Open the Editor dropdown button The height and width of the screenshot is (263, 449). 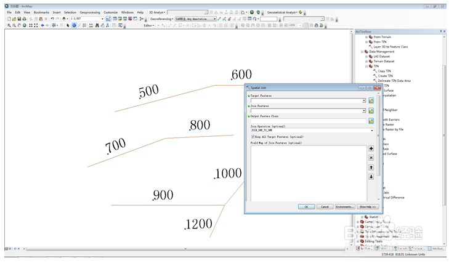pos(148,25)
